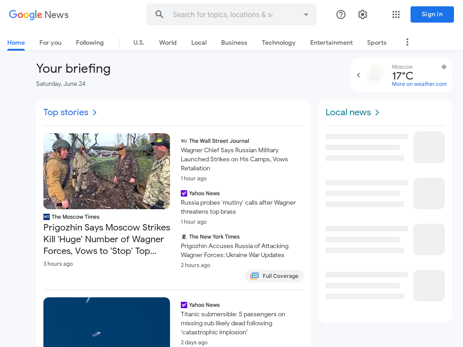Read Prigozhin Says Moscow Strikes headline
The width and height of the screenshot is (463, 347).
(x=107, y=239)
